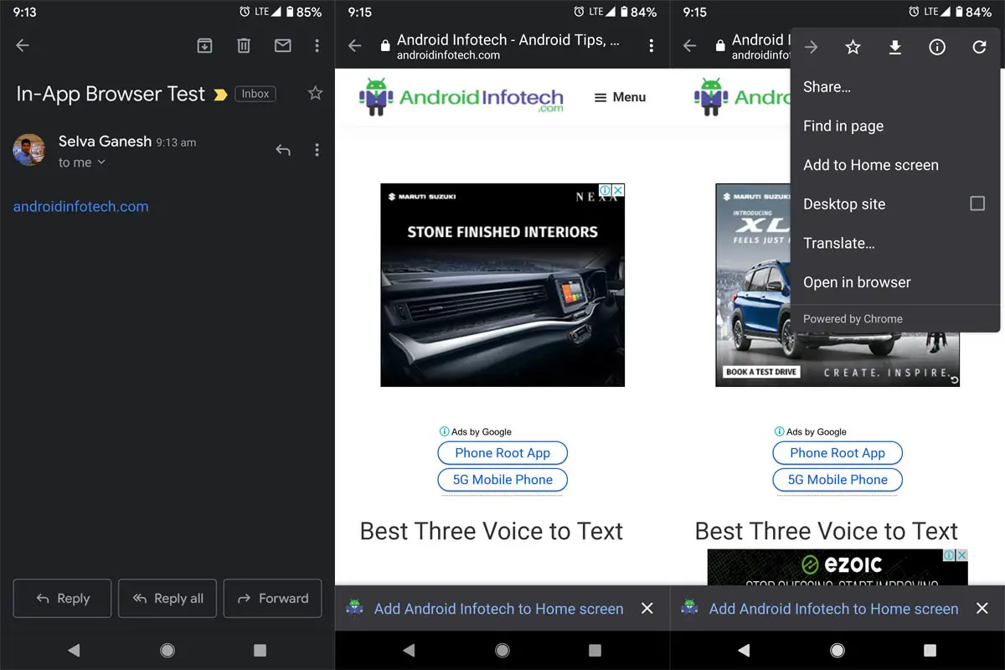The image size is (1005, 670).
Task: Tap Android recents in right screen
Action: coord(930,650)
